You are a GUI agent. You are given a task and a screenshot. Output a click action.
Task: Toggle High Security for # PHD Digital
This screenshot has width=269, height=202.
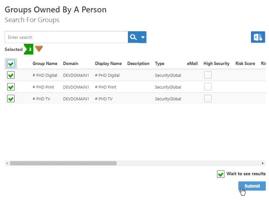tap(207, 75)
